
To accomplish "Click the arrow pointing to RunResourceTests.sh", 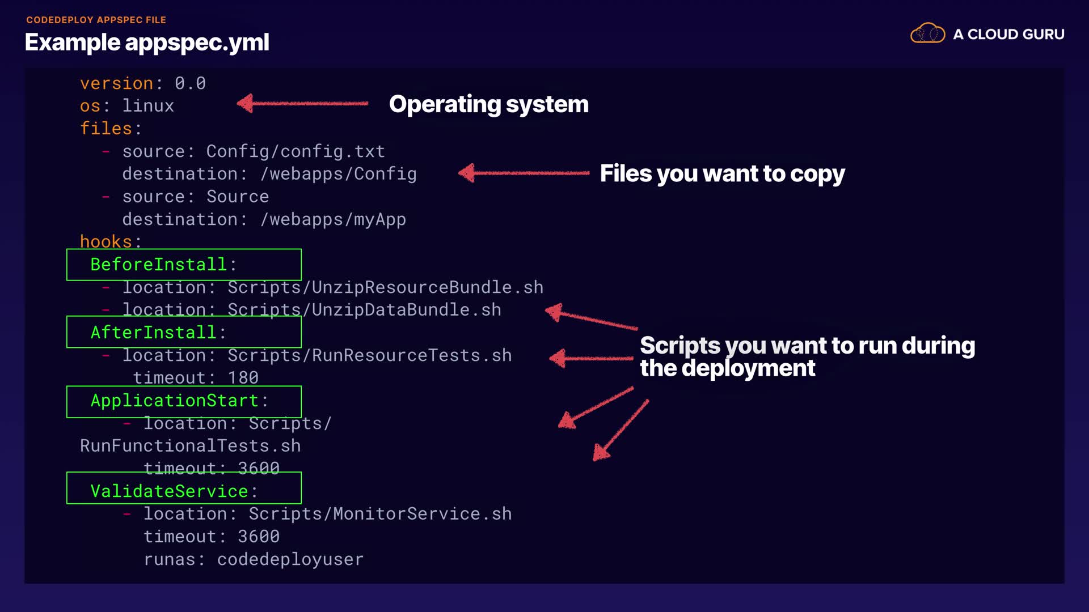I will [590, 358].
